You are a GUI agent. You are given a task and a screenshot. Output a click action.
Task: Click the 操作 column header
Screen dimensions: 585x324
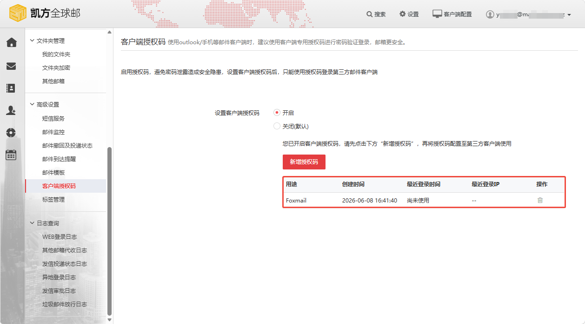pos(542,184)
